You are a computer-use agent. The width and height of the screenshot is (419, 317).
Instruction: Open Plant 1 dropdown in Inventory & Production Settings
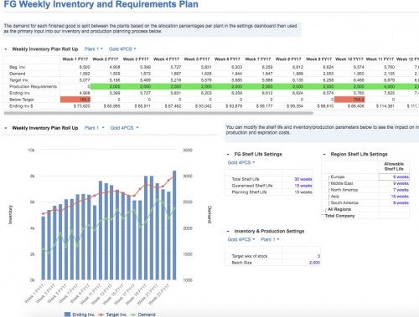270,239
